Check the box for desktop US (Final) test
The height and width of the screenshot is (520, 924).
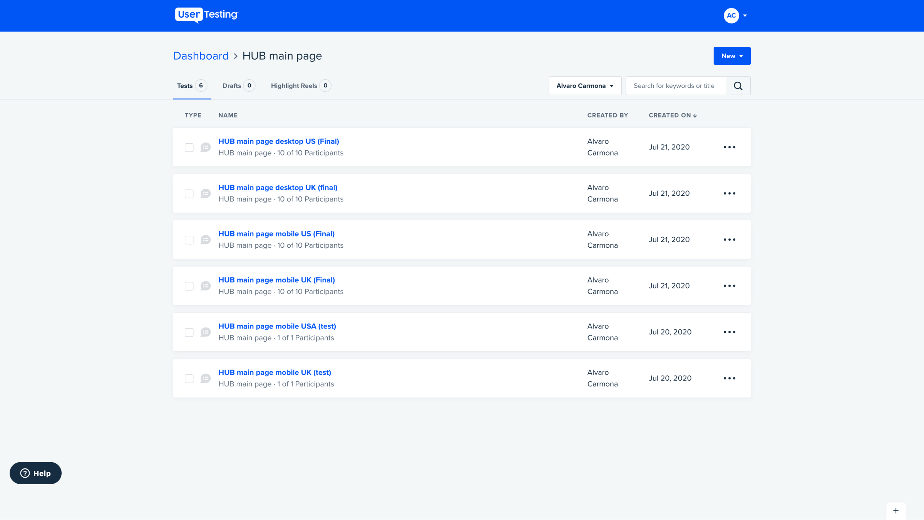coord(189,148)
